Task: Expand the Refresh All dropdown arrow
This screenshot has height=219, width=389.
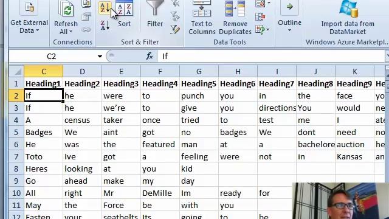Action: click(x=71, y=32)
